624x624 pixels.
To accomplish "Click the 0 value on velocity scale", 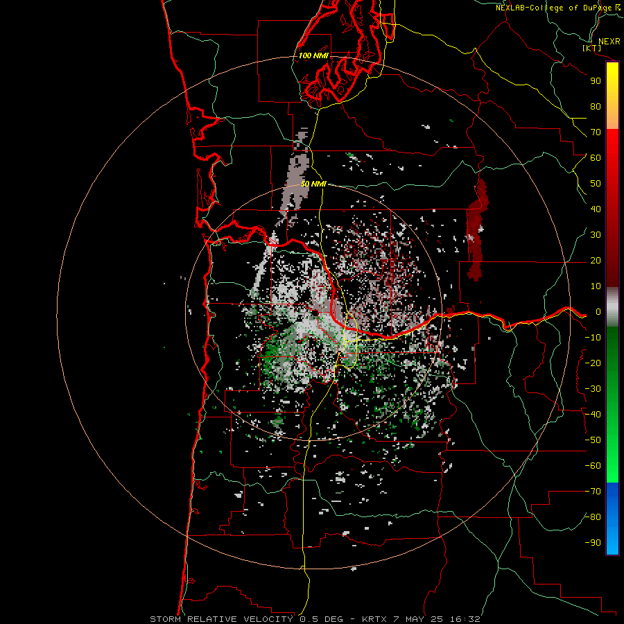I will [598, 312].
